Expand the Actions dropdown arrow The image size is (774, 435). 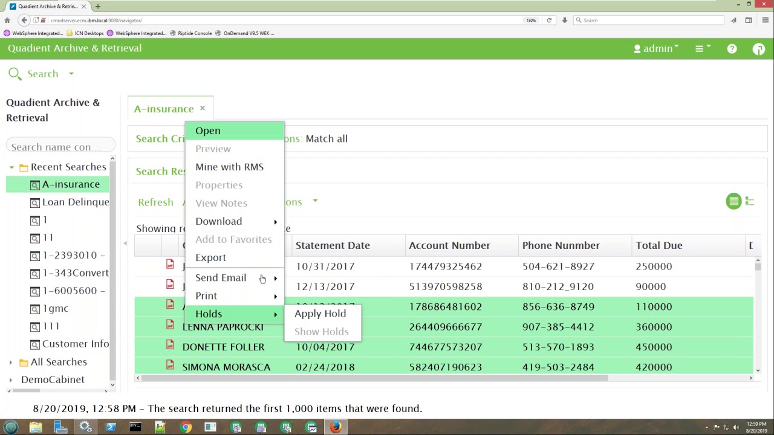point(315,201)
